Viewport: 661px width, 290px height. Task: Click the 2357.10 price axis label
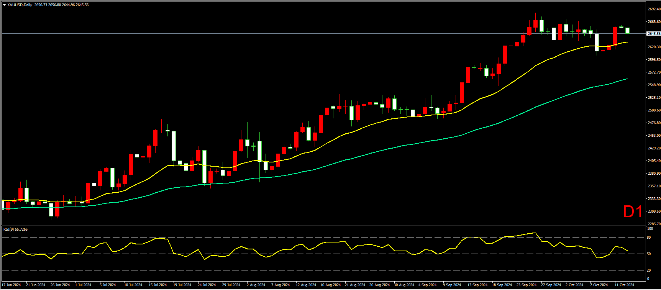654,186
